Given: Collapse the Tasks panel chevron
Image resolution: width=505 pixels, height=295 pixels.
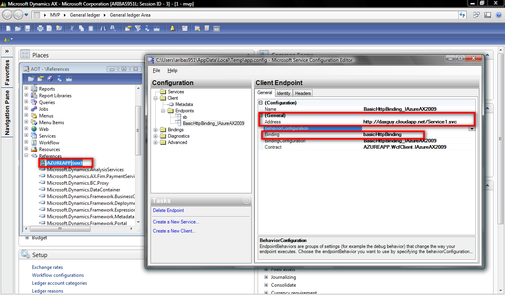Looking at the screenshot, I should 247,200.
